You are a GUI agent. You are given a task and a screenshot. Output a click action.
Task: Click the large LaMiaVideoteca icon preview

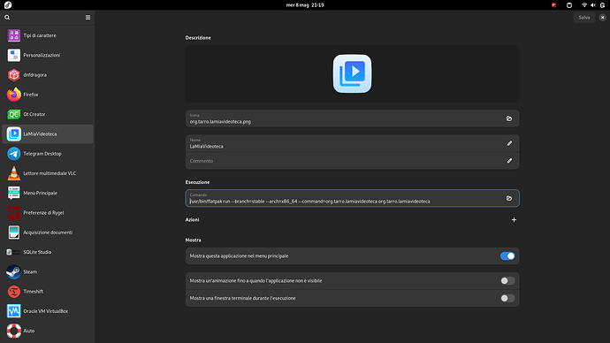click(x=353, y=74)
